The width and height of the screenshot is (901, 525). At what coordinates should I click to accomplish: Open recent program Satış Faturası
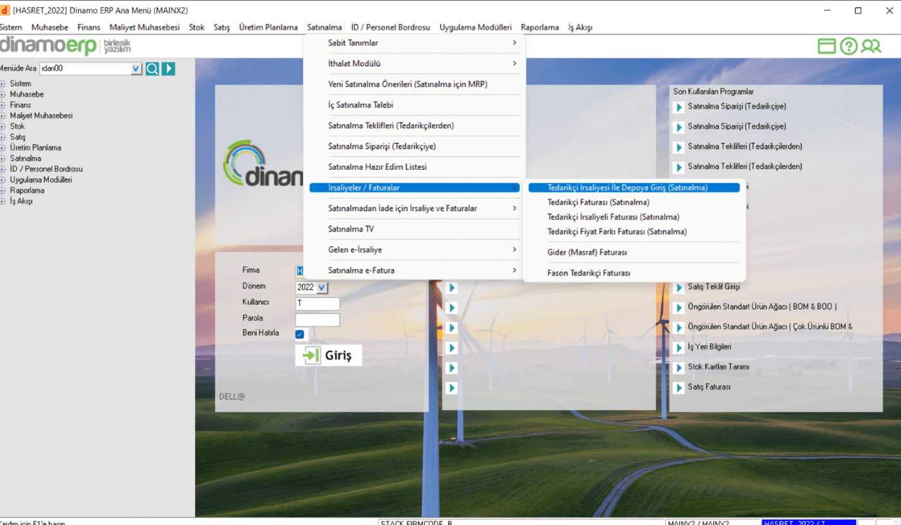tap(709, 387)
